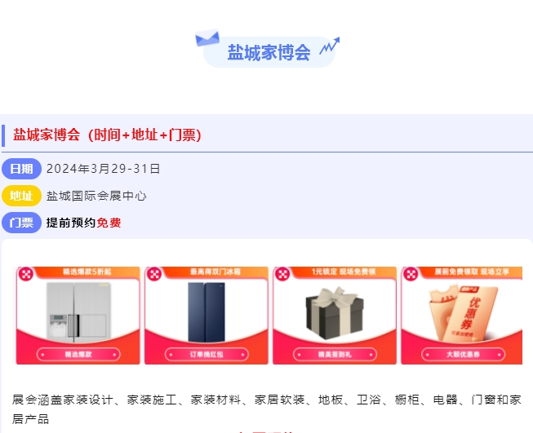Viewport: 533px width, 433px height.
Task: Open the 精选爆款 button on first card
Action: pyautogui.click(x=78, y=355)
